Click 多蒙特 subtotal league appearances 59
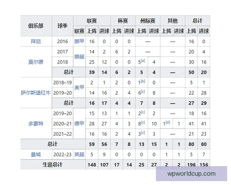This screenshot has width=231, height=185. click(92, 144)
